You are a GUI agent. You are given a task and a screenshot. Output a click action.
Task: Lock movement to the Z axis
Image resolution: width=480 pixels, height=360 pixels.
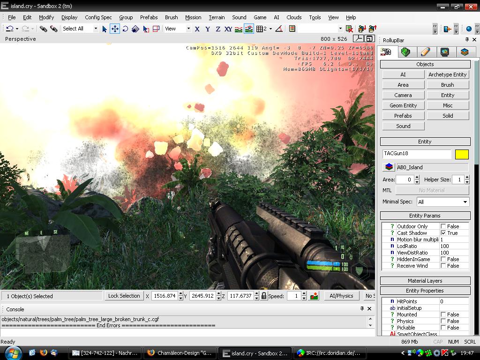(x=218, y=29)
